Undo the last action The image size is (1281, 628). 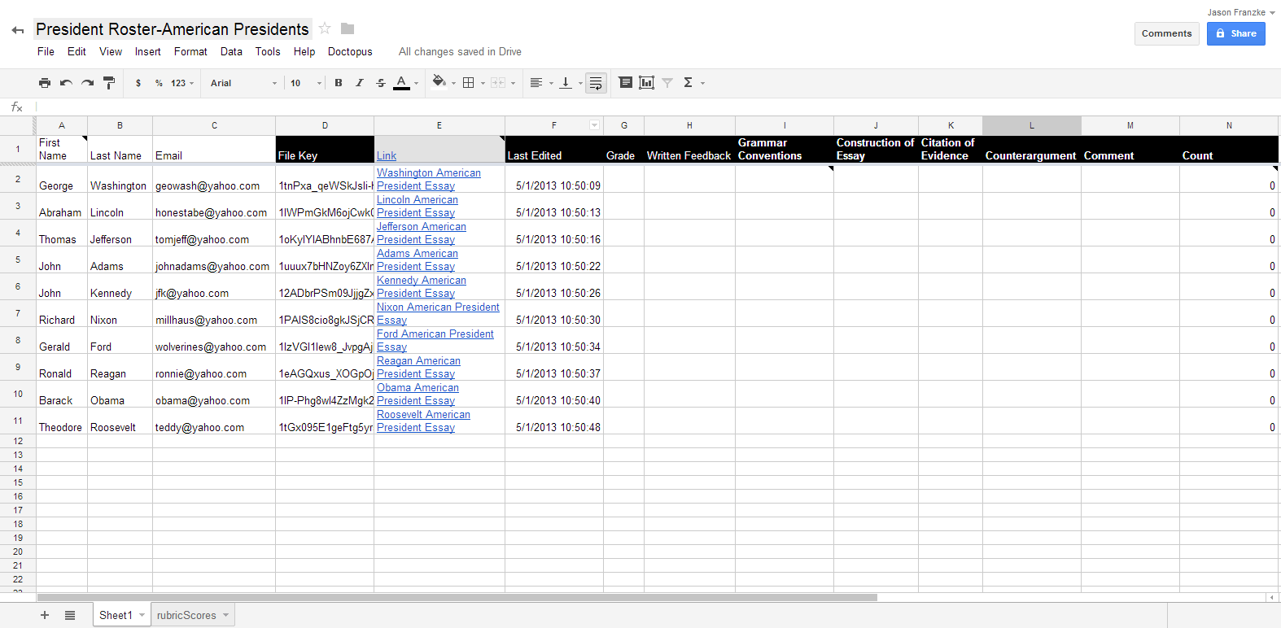[x=66, y=83]
